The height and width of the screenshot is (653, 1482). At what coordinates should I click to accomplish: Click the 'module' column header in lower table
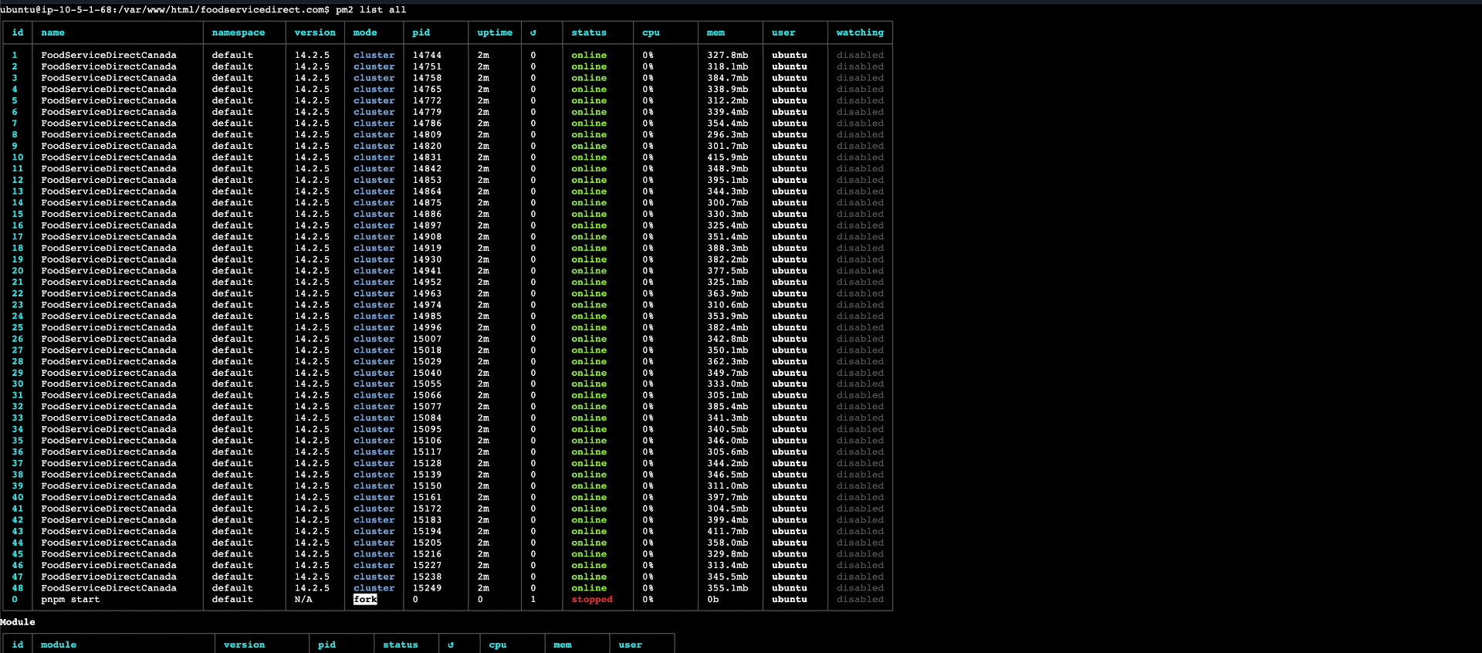point(59,645)
